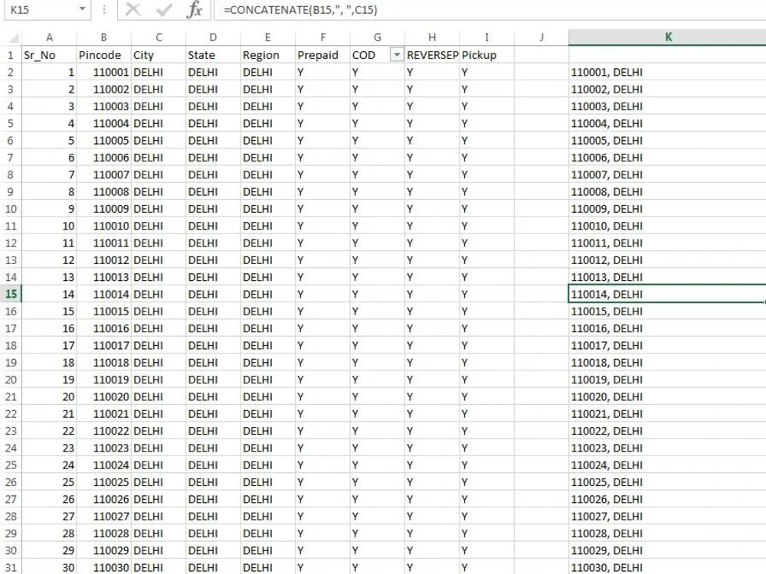Image resolution: width=766 pixels, height=574 pixels.
Task: Expand the dotted separator next to Name Box
Action: 103,11
